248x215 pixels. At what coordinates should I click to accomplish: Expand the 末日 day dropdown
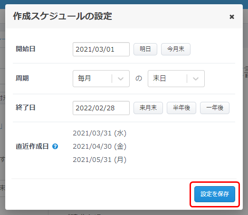[x=176, y=79]
